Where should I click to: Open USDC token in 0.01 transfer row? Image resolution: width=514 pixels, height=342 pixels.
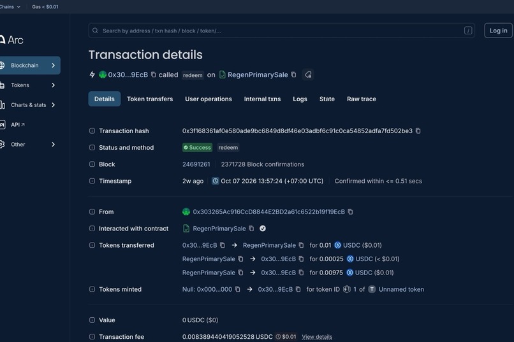(351, 245)
